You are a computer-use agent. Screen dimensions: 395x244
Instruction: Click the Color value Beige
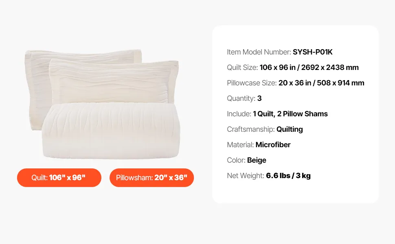[x=257, y=160]
